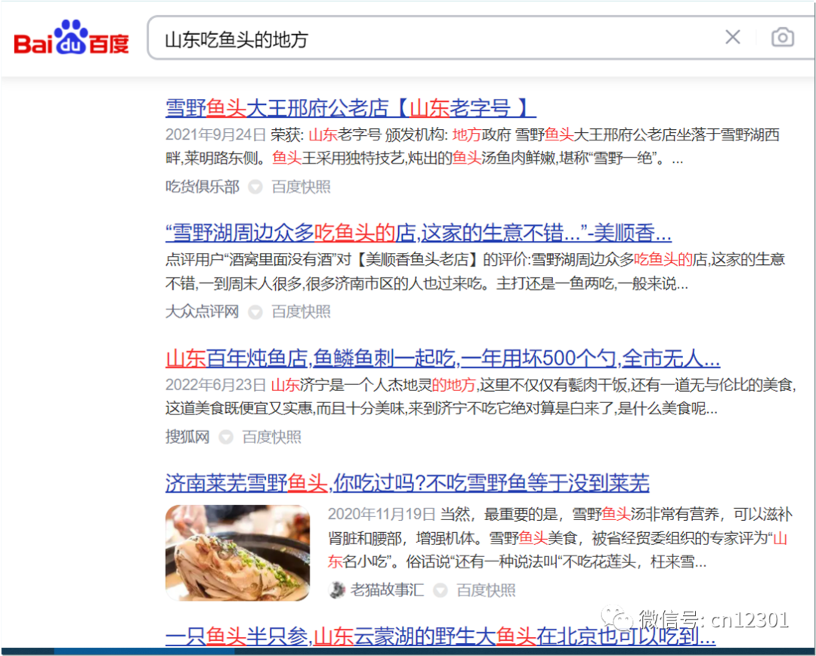Screen dimensions: 816x656
Task: Expand dropdown icon next to 老猫故事汇
Action: (x=440, y=590)
